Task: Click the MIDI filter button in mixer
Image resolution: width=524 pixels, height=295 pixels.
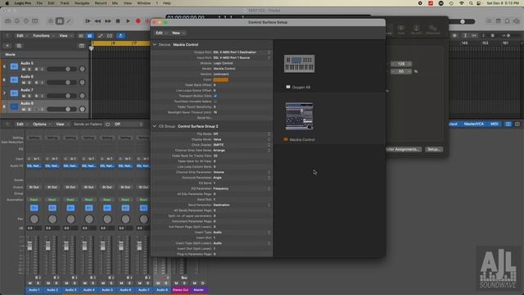Action: click(x=494, y=124)
